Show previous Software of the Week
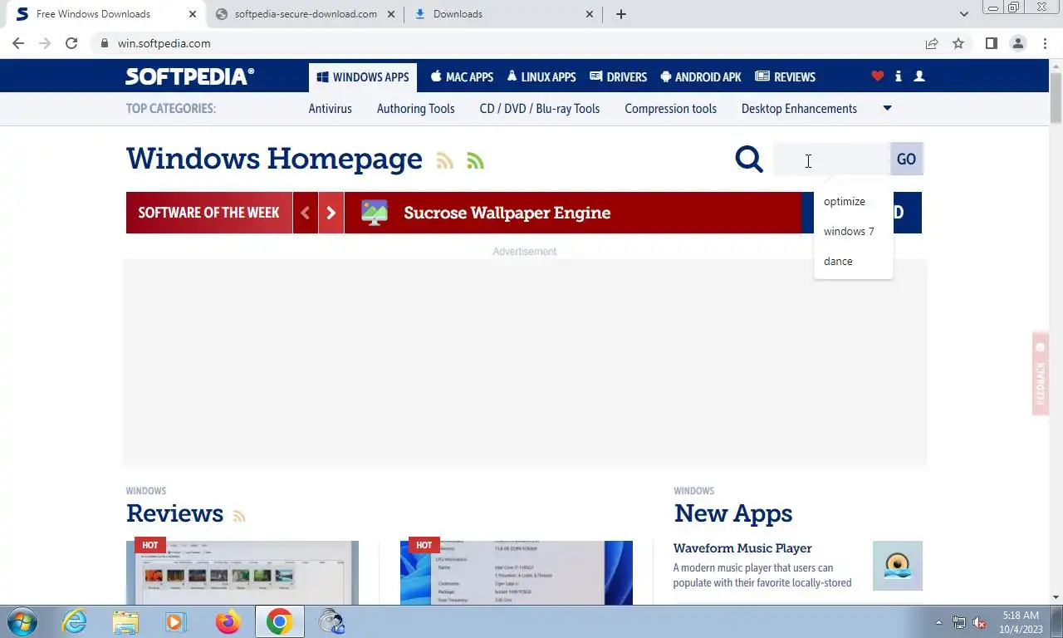 (305, 213)
